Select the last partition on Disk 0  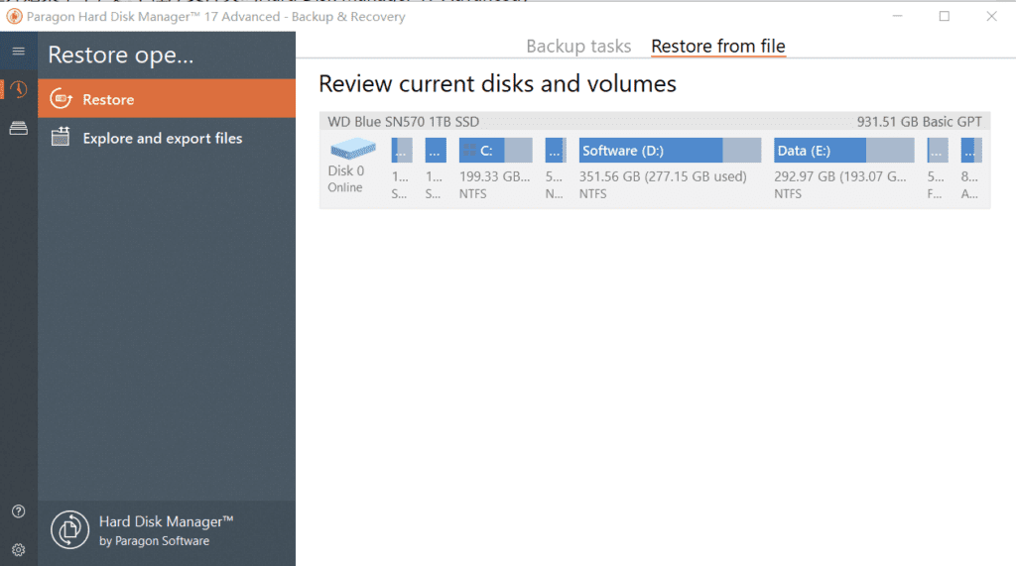click(970, 151)
